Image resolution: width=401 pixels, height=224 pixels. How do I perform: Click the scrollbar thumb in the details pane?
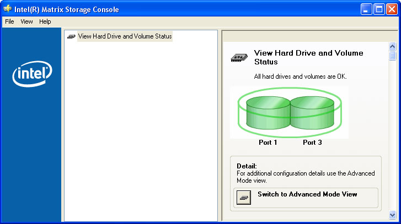(x=392, y=56)
